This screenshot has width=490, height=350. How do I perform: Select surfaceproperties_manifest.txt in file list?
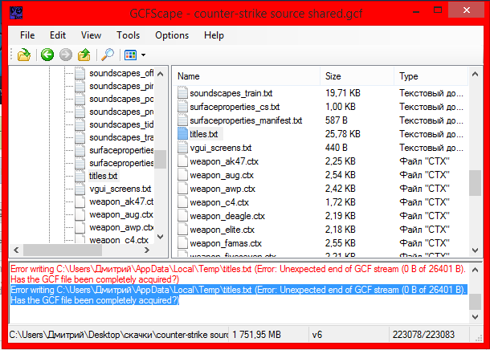pos(246,120)
